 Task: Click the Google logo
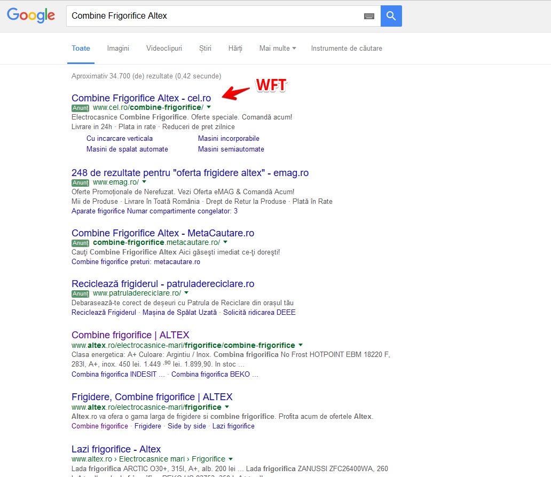30,15
